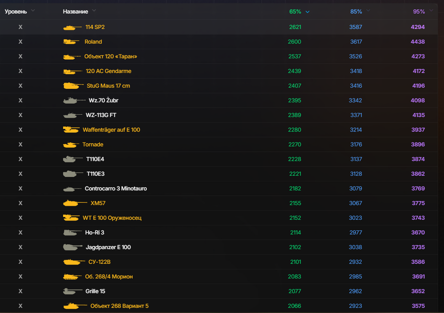
Task: Sort by Название using its chevron
Action: click(x=94, y=11)
